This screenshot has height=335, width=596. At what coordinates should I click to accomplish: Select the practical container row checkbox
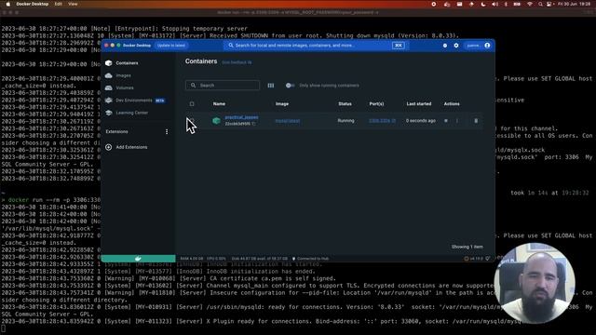(x=192, y=121)
